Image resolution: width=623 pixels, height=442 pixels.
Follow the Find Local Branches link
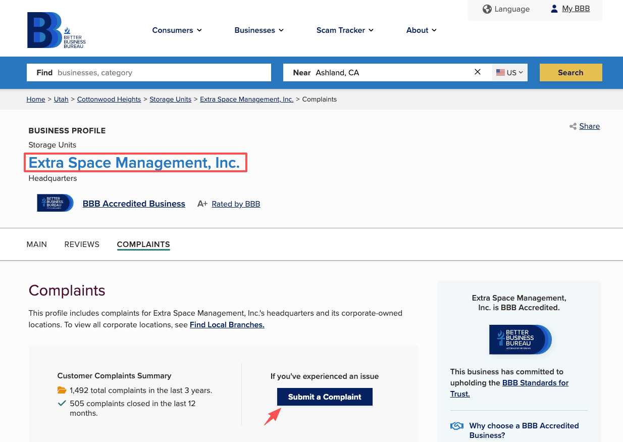227,324
